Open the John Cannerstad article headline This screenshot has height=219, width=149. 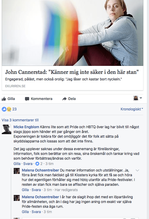(x=72, y=72)
